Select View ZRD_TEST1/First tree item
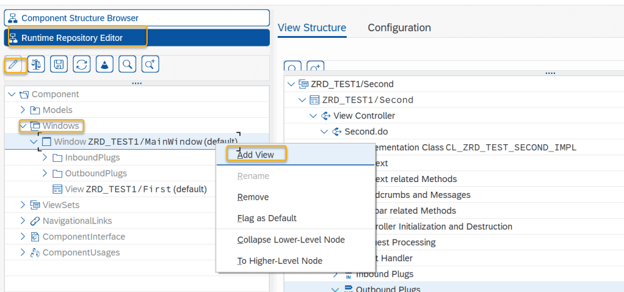This screenshot has width=624, height=292. click(x=136, y=189)
